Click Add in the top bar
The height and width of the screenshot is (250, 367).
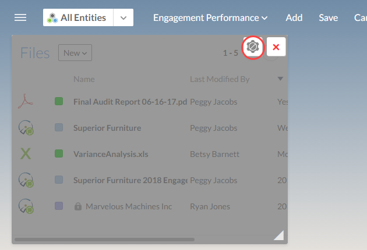click(294, 17)
